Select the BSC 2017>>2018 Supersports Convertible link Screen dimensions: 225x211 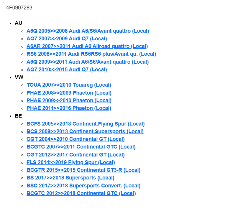(83, 186)
